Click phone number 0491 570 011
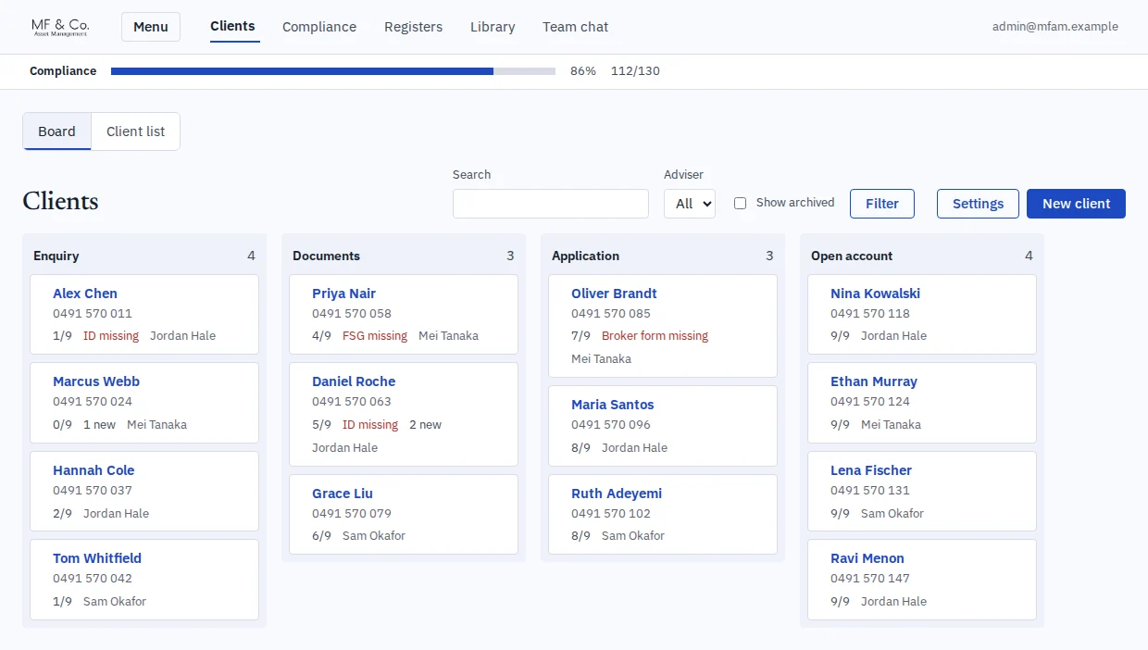 (93, 314)
